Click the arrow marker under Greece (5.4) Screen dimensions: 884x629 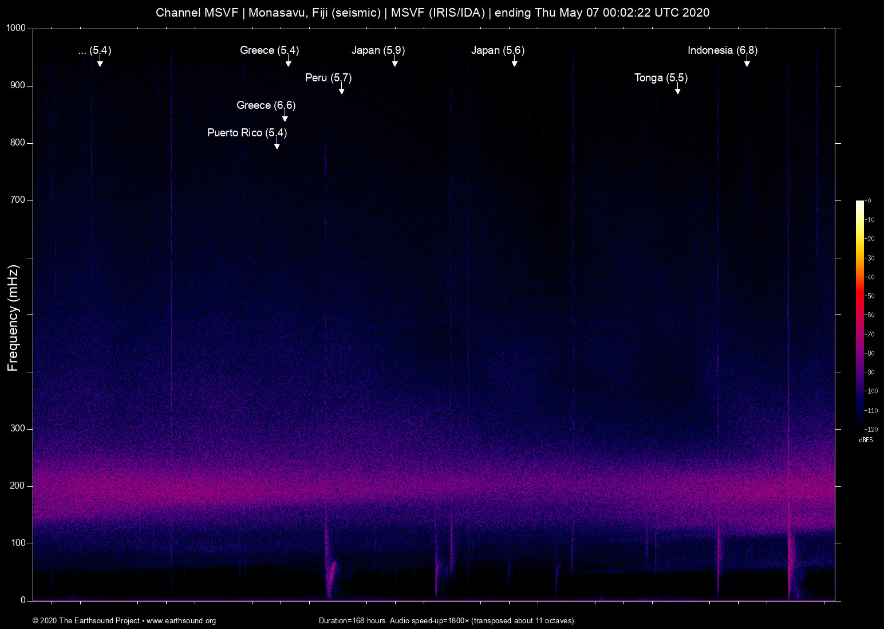pos(288,61)
